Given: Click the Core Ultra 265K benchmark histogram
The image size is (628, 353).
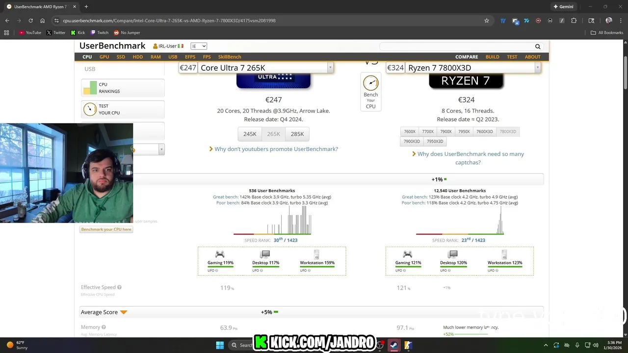Looking at the screenshot, I should (x=272, y=220).
